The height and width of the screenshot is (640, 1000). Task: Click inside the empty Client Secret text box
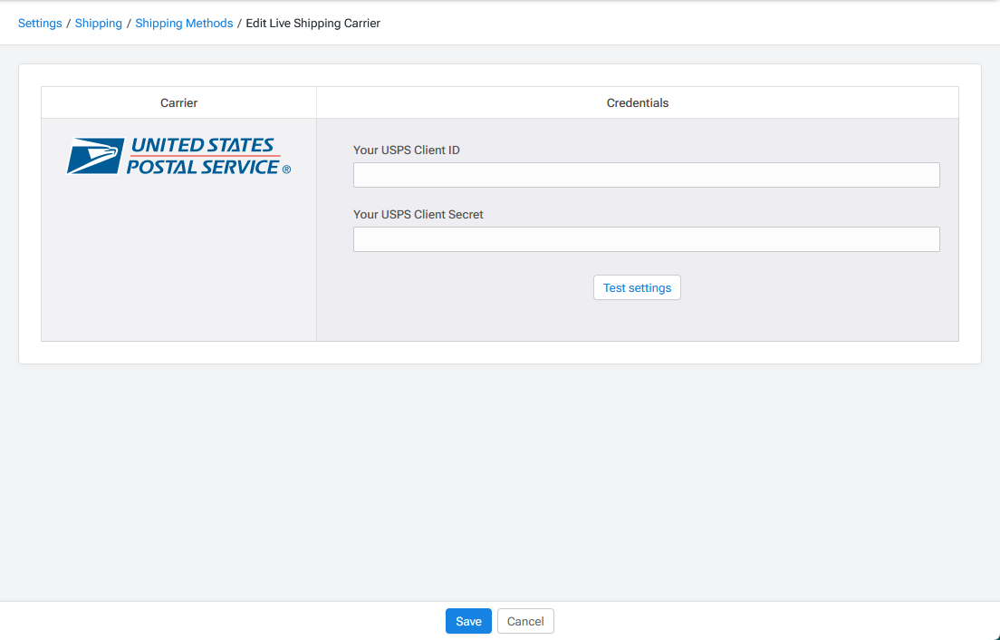tap(646, 238)
